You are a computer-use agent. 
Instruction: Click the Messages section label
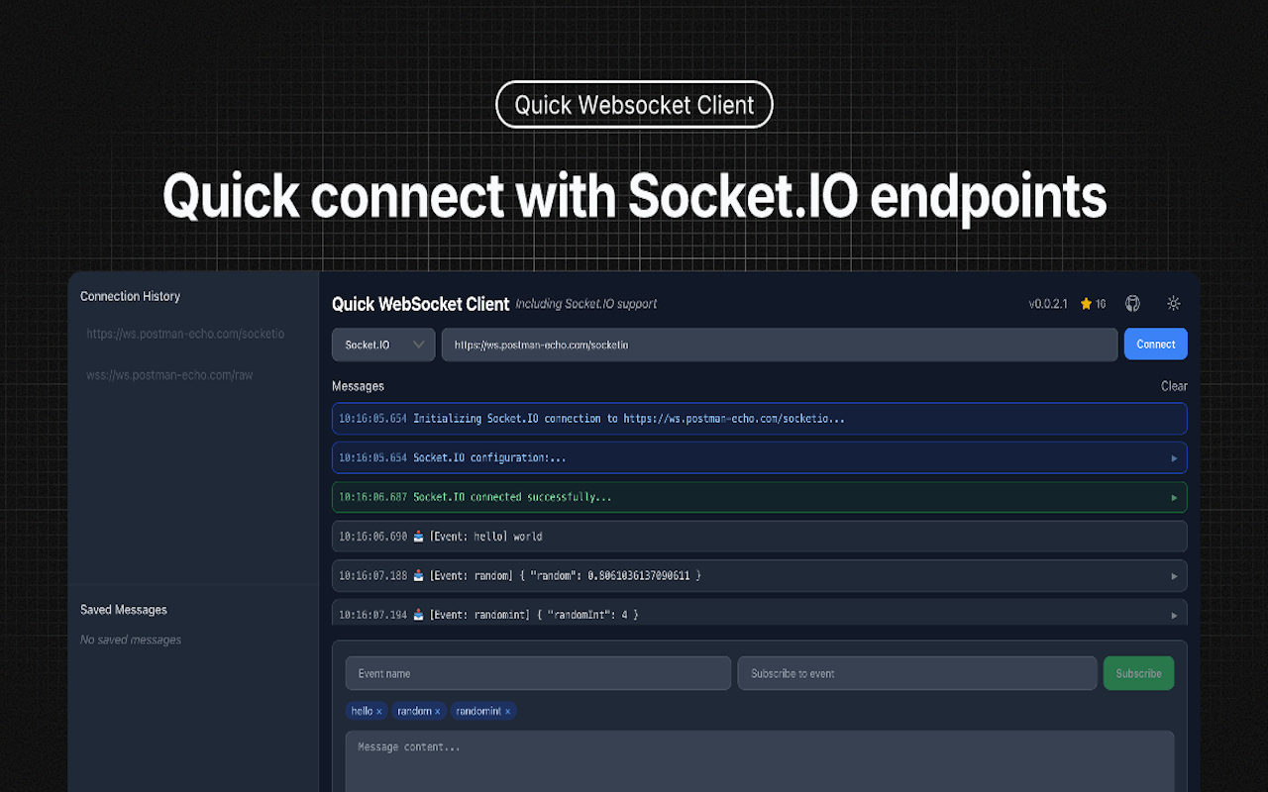coord(358,386)
